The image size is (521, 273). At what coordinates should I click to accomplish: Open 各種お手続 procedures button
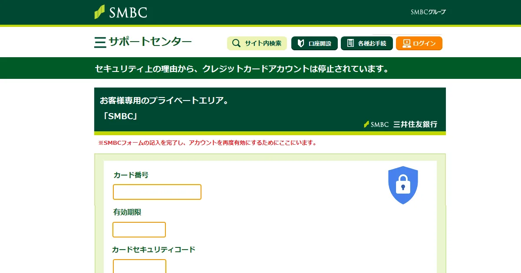(367, 43)
